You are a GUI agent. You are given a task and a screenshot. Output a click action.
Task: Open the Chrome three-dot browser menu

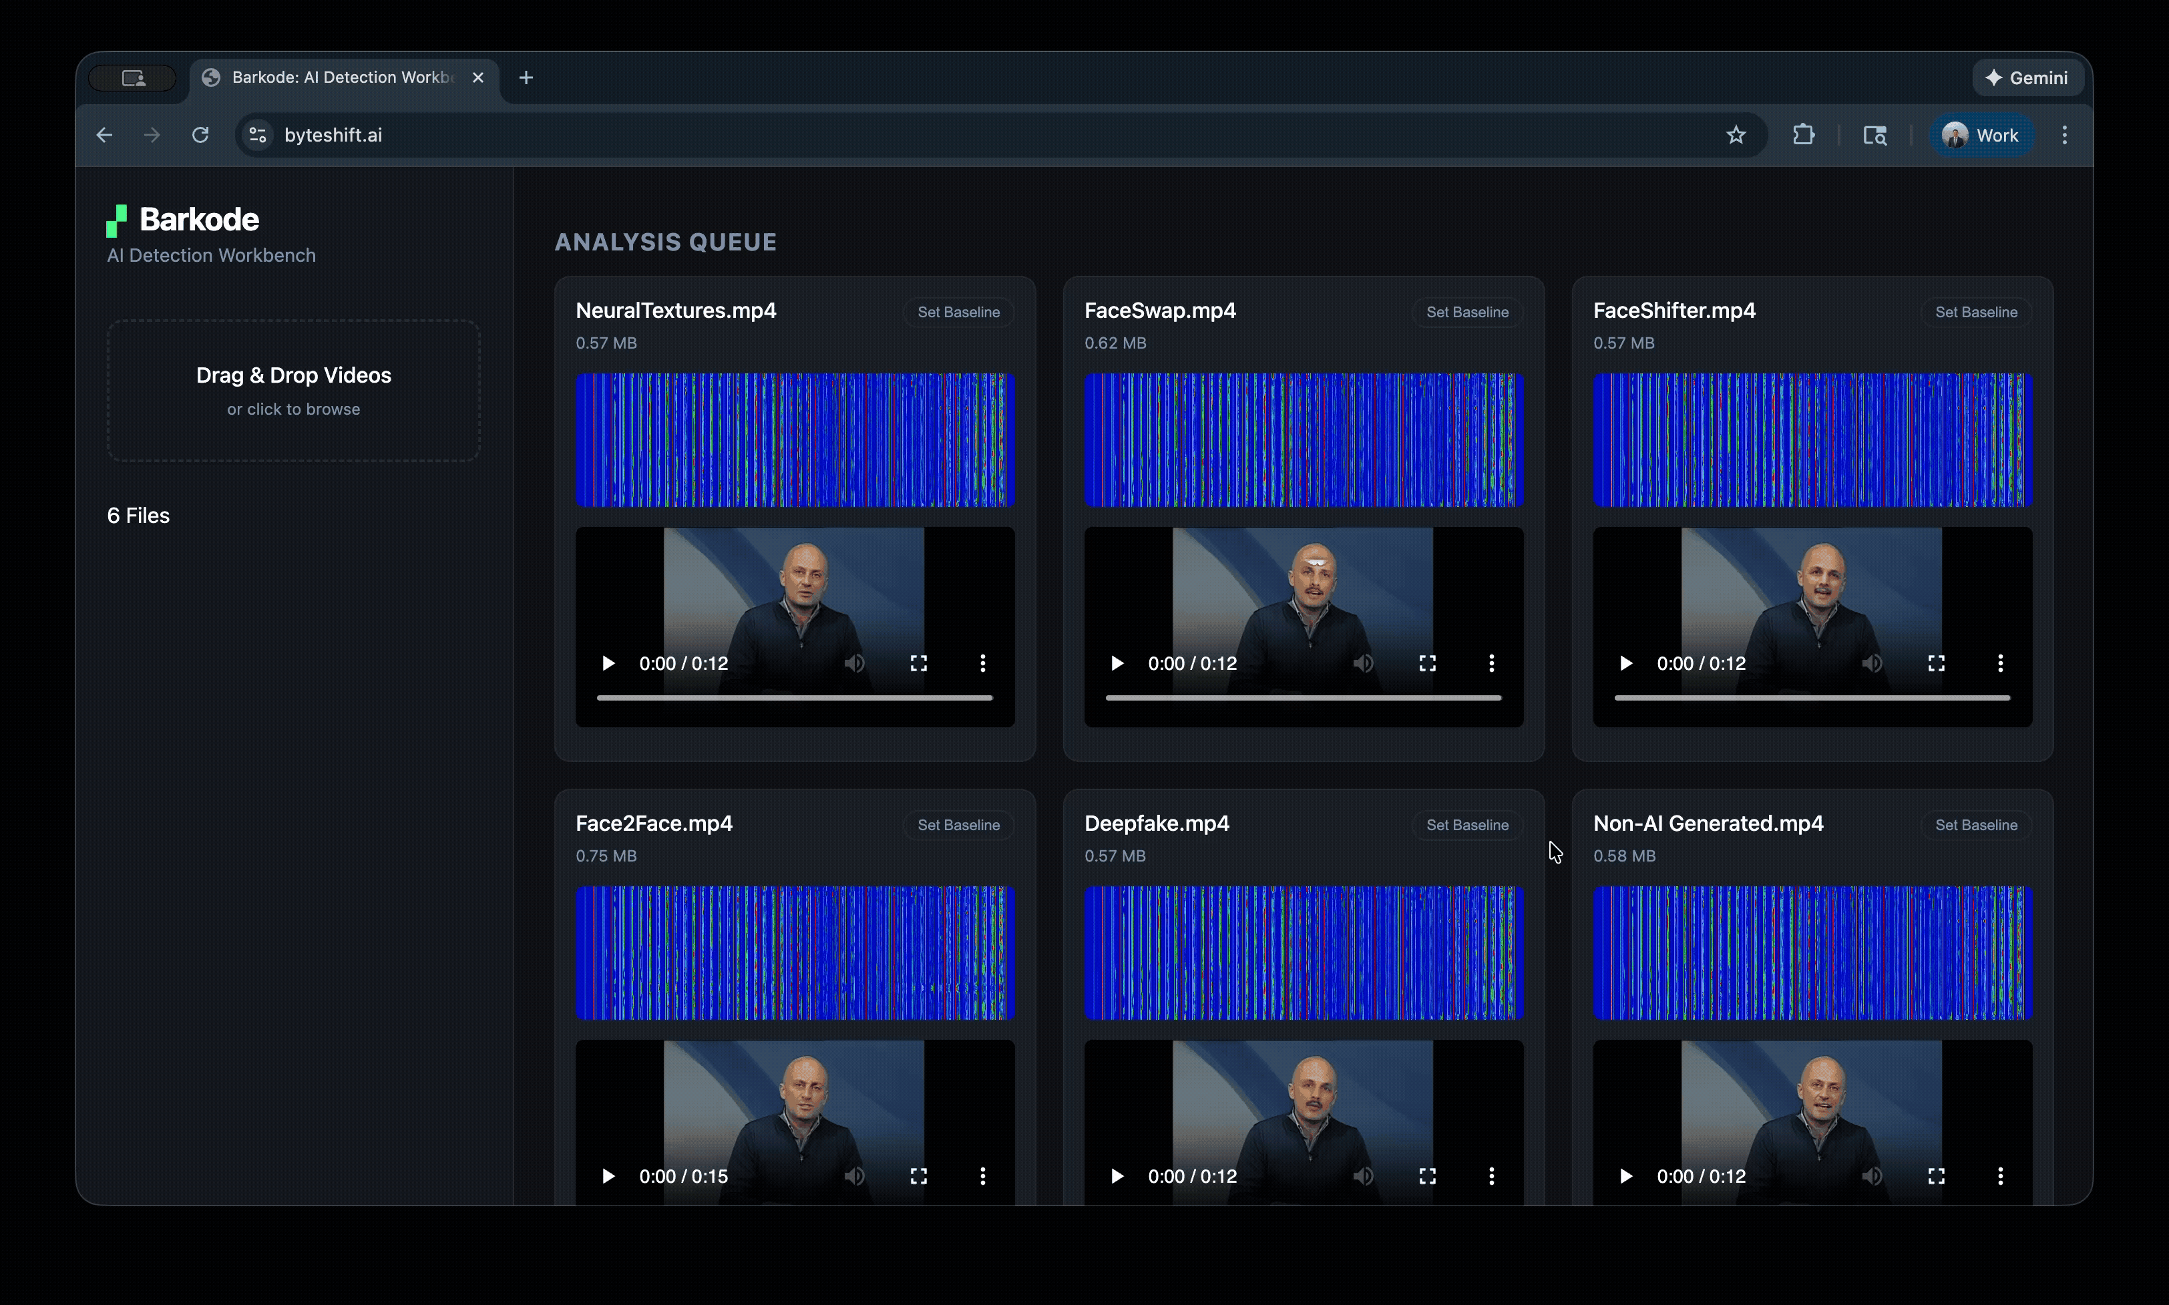(2064, 134)
